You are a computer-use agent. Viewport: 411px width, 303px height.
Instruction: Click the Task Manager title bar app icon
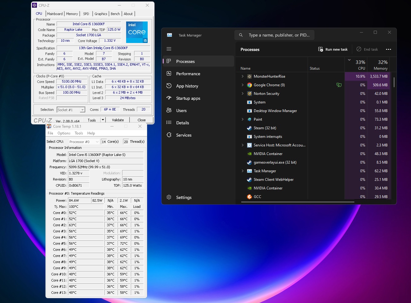[170, 35]
